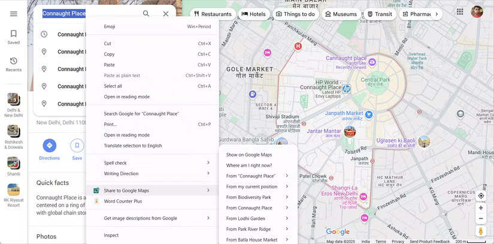Choose Show on Google Maps option
Viewport: 494px width, 244px height.
pyautogui.click(x=248, y=155)
